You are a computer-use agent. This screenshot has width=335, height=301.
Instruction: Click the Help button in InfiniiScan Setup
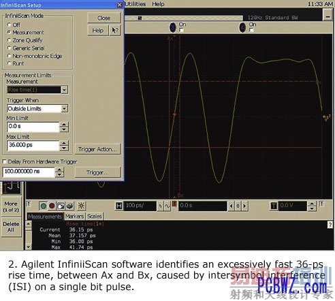[98, 30]
